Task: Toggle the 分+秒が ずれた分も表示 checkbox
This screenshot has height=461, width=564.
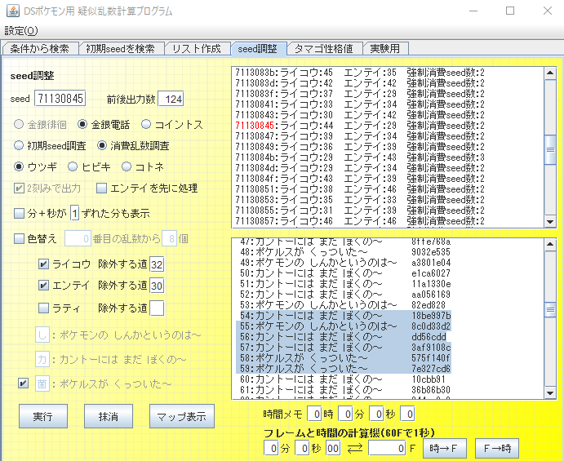Action: (19, 214)
